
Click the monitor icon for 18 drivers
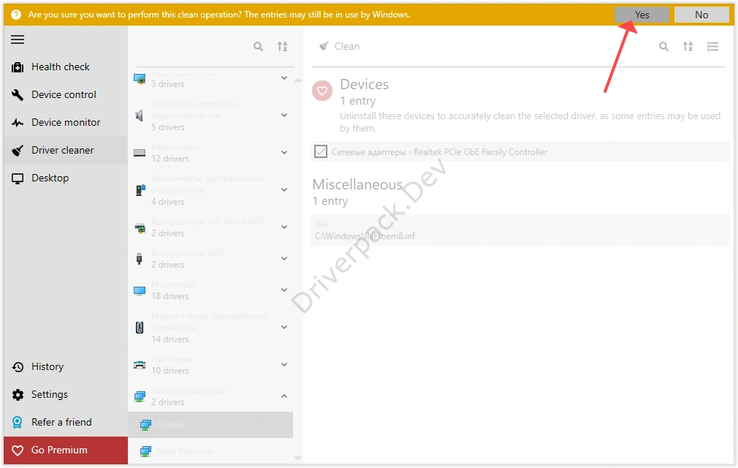pos(140,290)
